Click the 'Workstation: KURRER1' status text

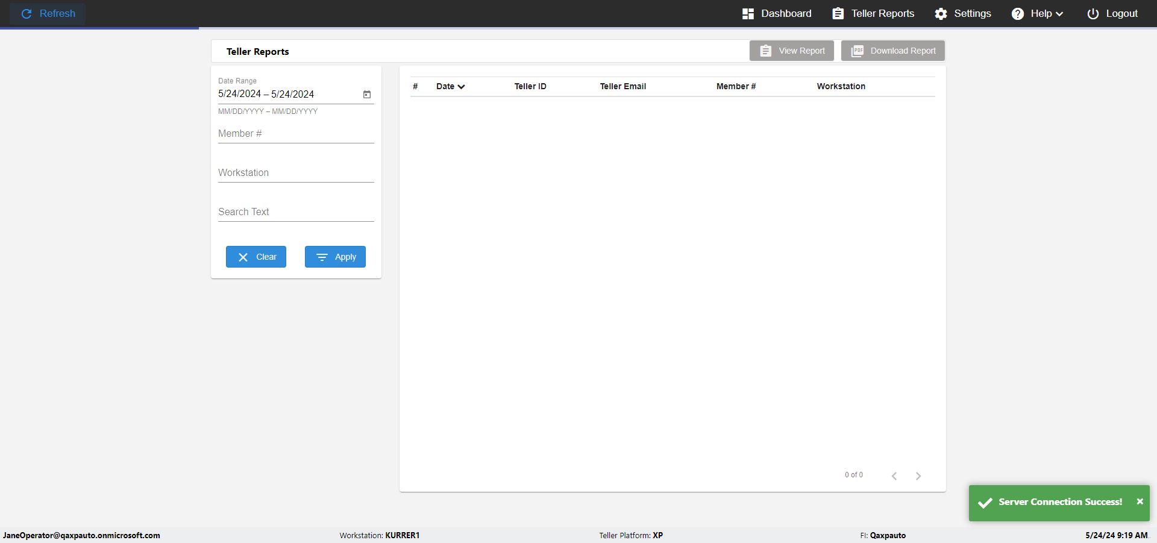point(380,535)
